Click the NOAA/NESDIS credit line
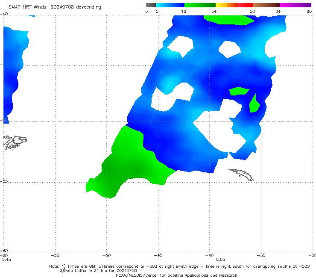Image resolution: width=316 pixels, height=278 pixels. tap(176, 275)
